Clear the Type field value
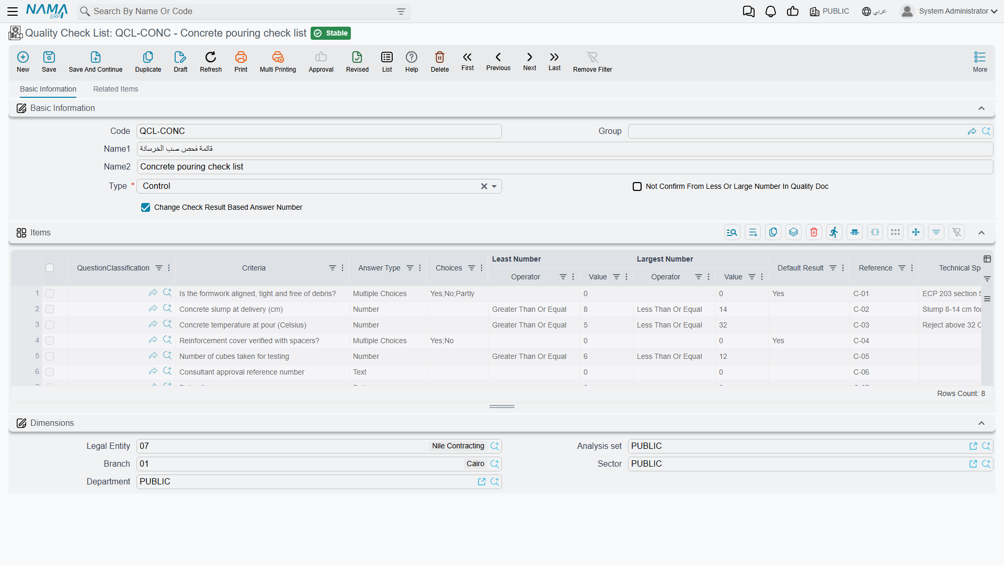Viewport: 1004px width, 565px height. [x=484, y=187]
